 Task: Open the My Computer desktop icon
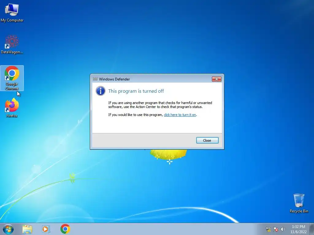coord(12,13)
